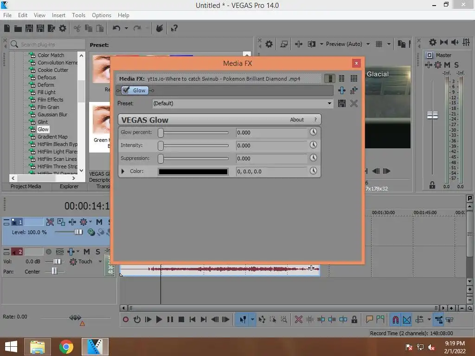Viewport: 475px width, 356px height.
Task: Expand the Color parameter triangle
Action: point(122,172)
